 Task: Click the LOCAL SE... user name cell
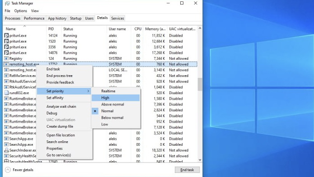coord(118,70)
